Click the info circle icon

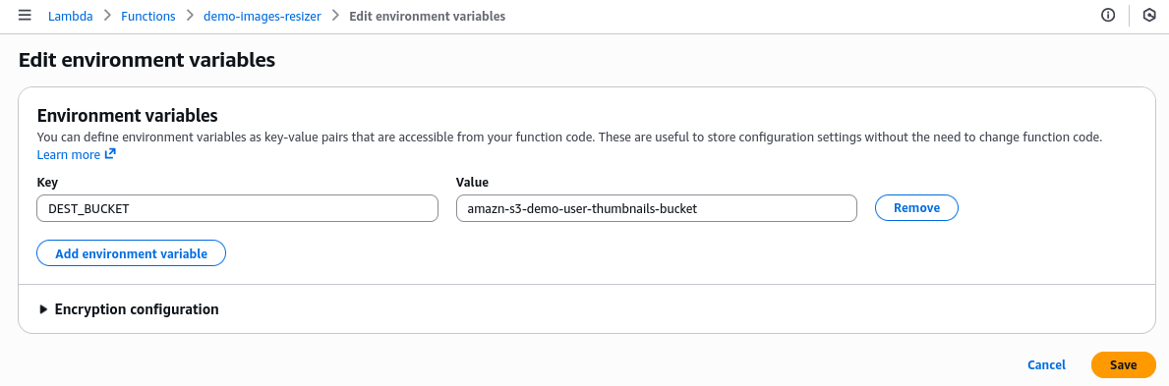(x=1108, y=16)
